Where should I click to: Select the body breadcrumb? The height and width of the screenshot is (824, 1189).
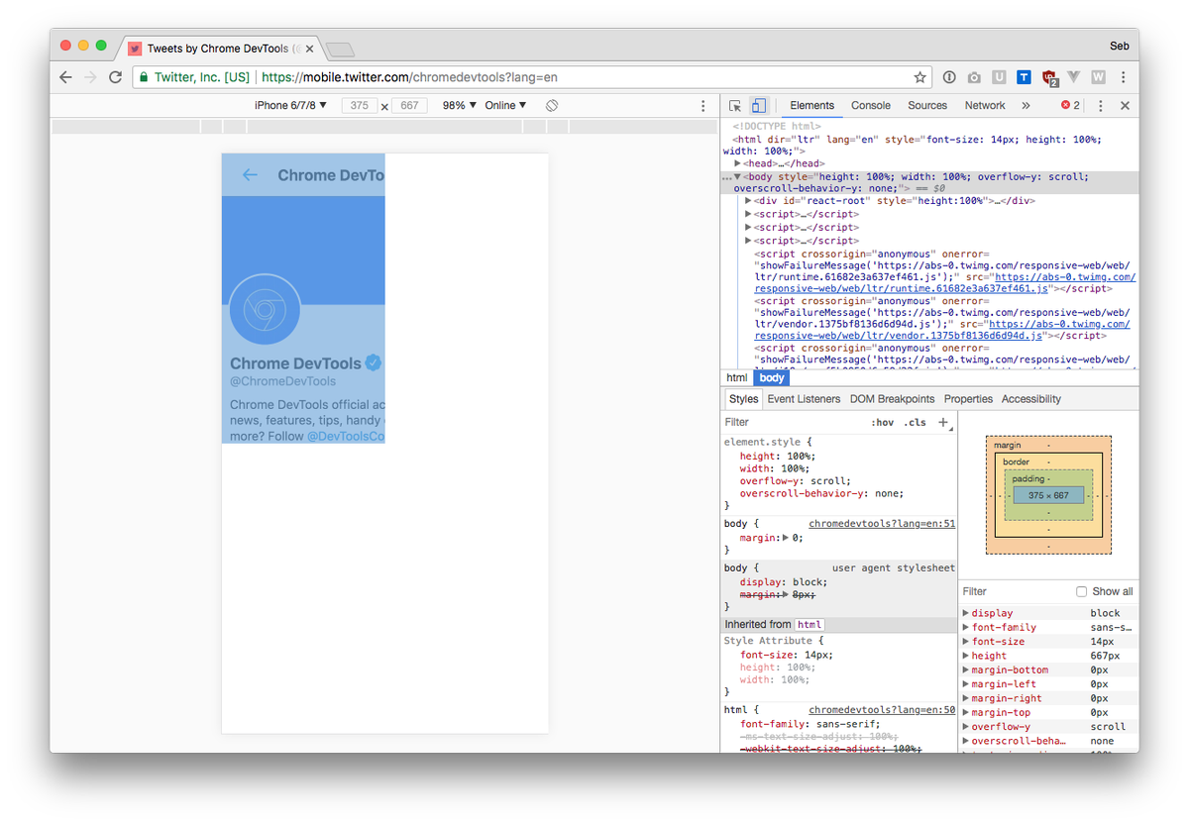[772, 378]
